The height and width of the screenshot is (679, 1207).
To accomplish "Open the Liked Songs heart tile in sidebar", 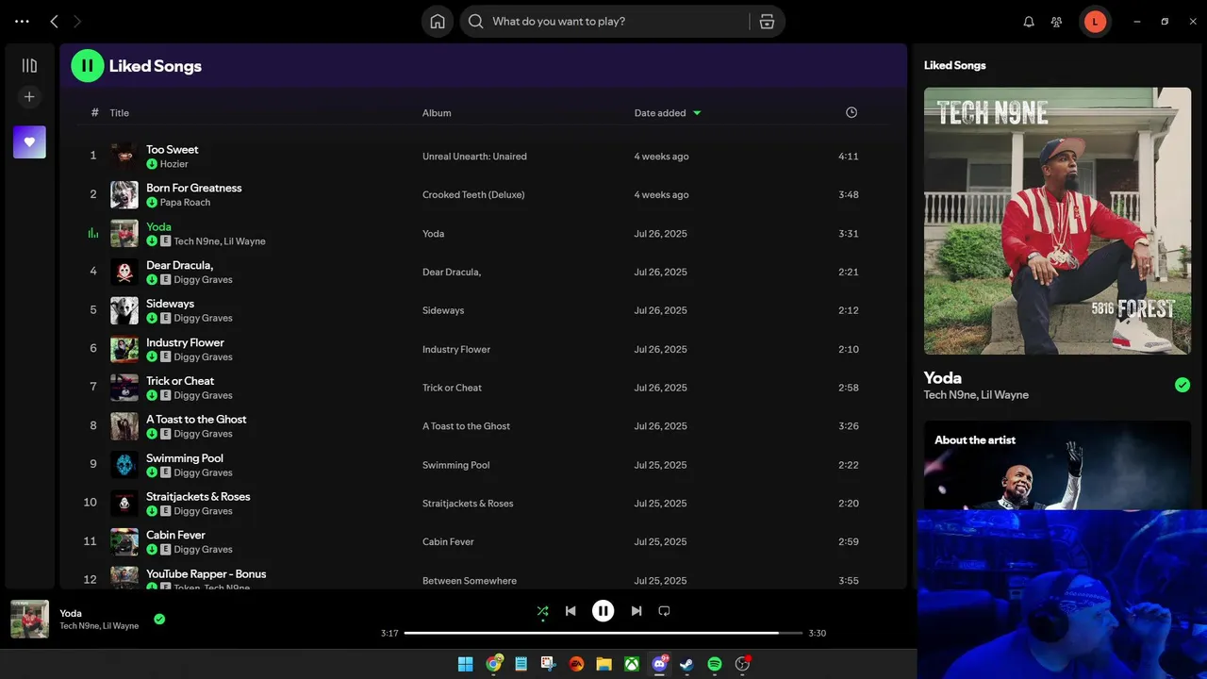I will 29,142.
